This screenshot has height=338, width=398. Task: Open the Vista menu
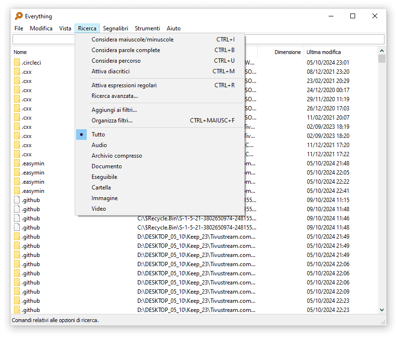[65, 28]
